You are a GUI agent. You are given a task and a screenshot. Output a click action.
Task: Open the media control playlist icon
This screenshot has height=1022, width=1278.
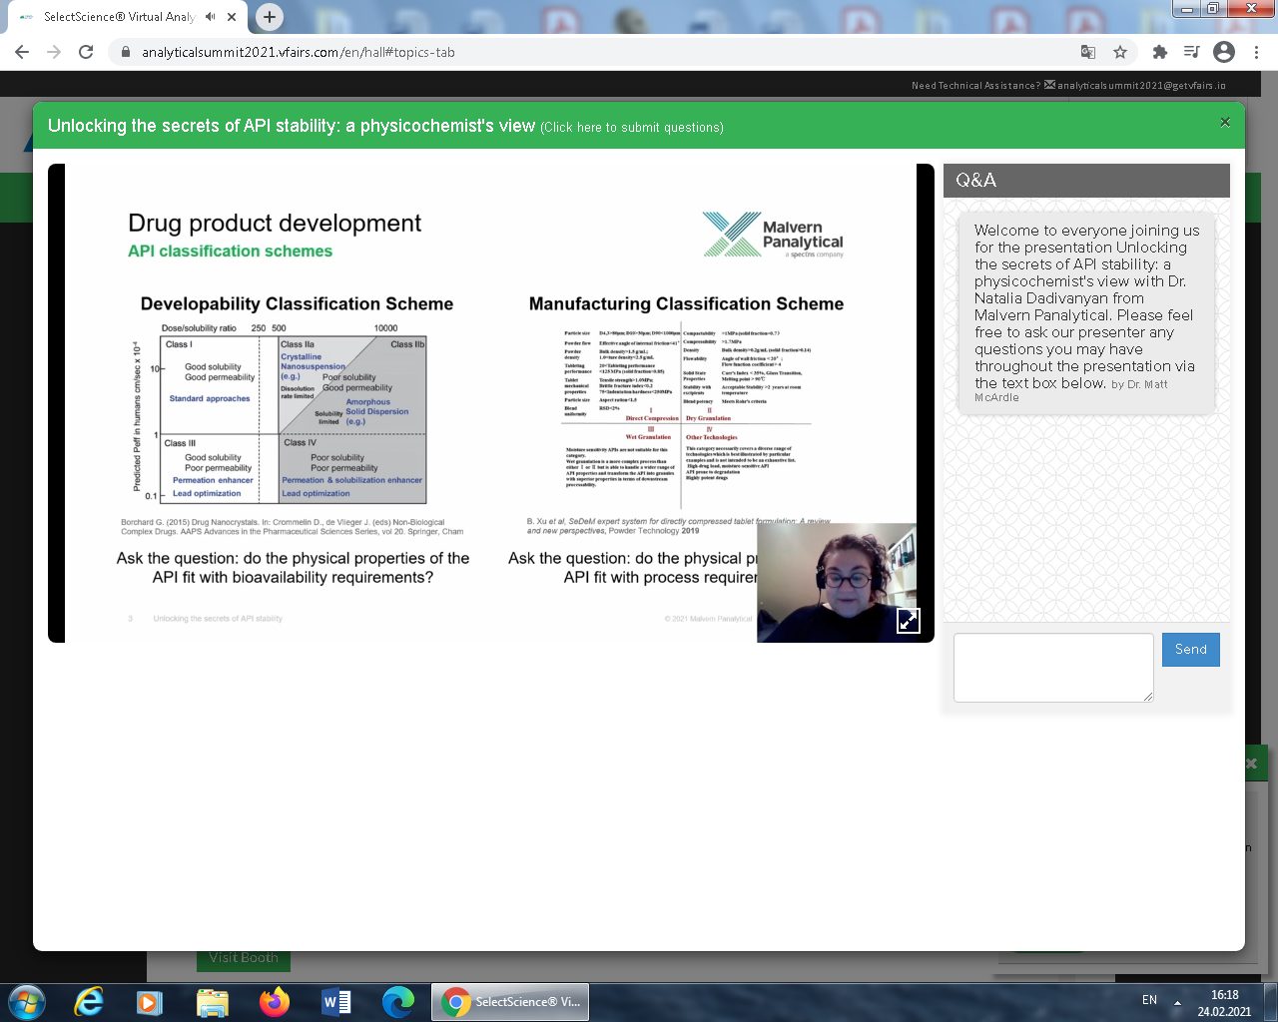[1191, 52]
